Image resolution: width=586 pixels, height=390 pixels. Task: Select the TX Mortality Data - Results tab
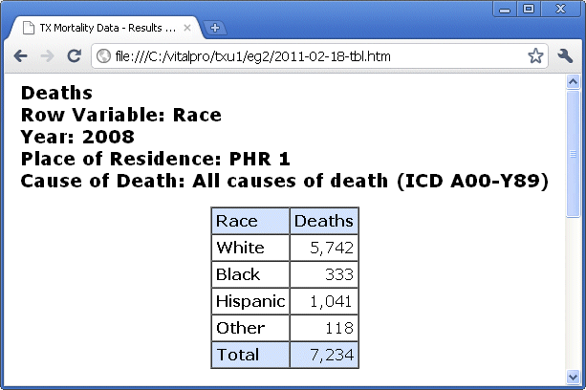click(x=106, y=28)
